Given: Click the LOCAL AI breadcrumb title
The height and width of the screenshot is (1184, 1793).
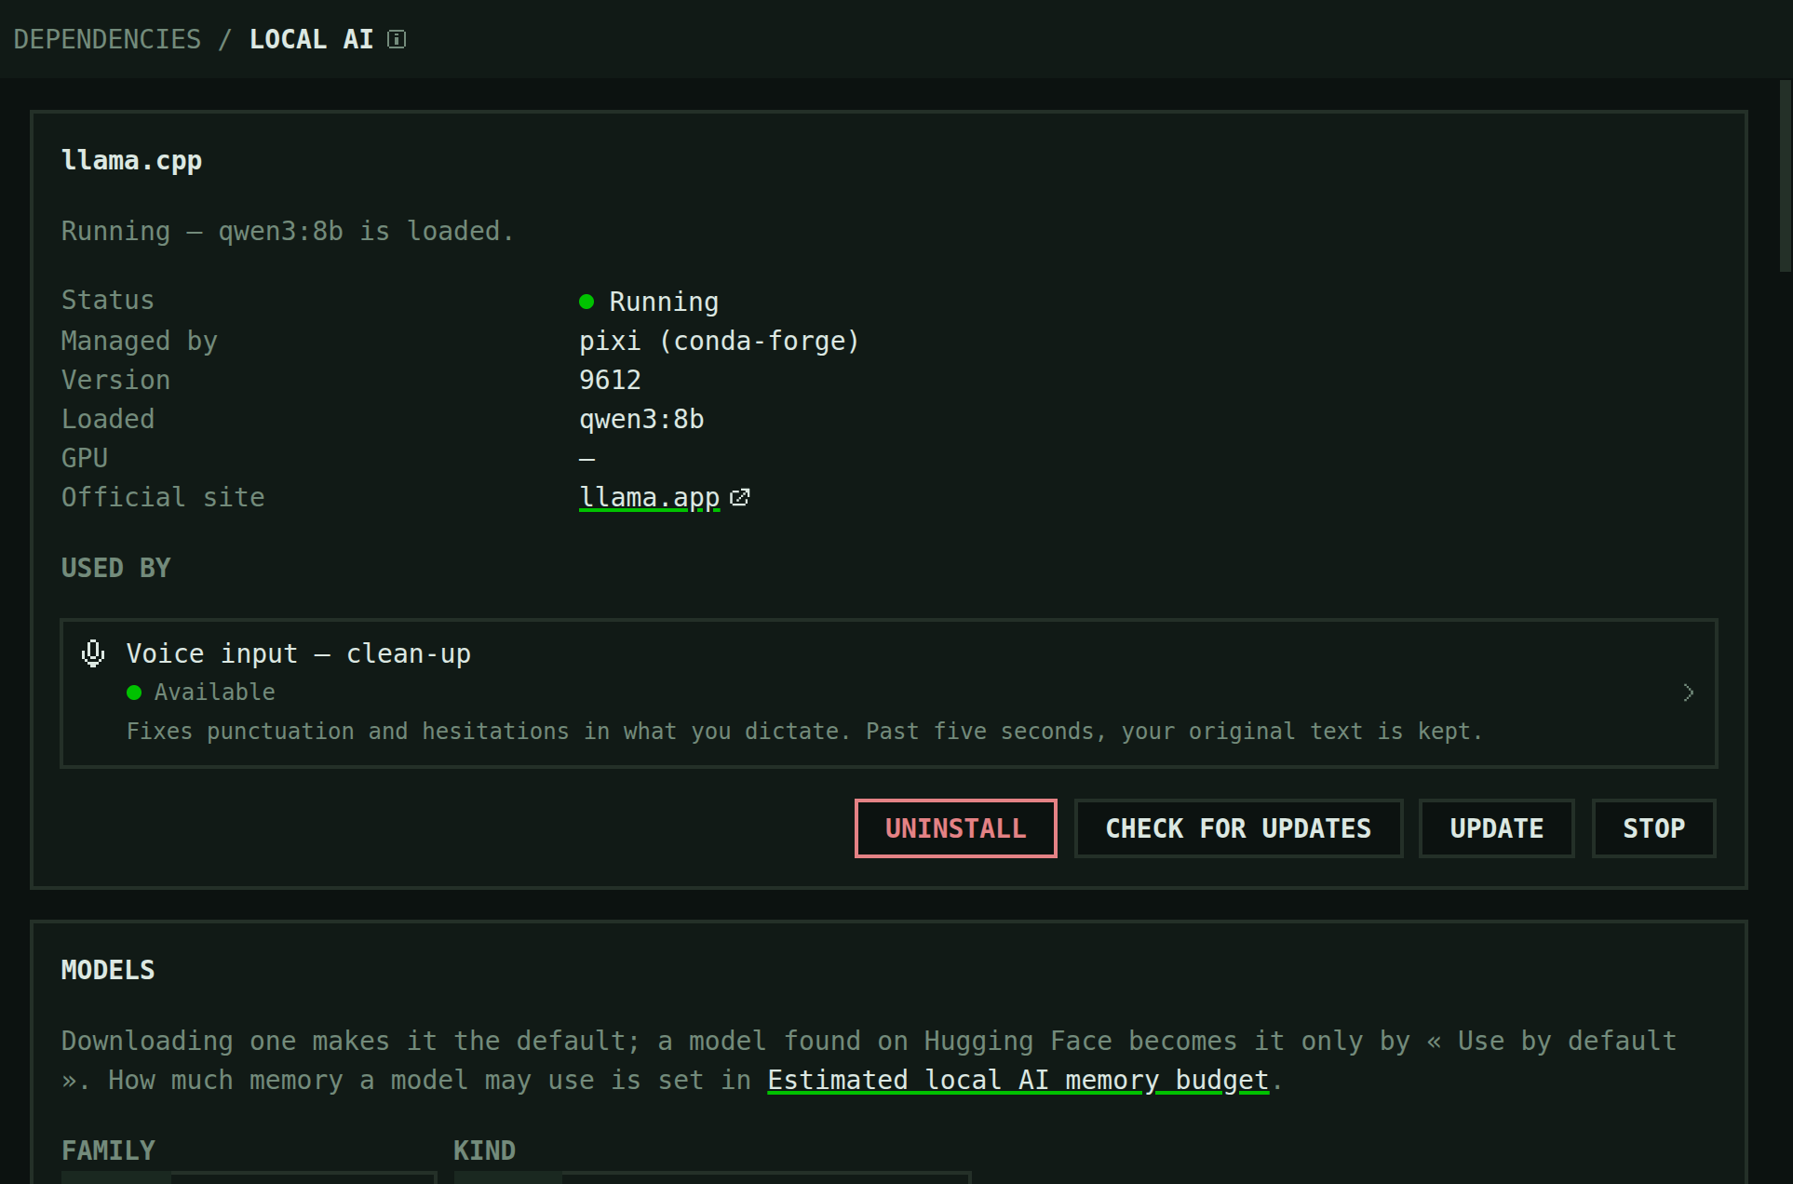Looking at the screenshot, I should [x=311, y=39].
